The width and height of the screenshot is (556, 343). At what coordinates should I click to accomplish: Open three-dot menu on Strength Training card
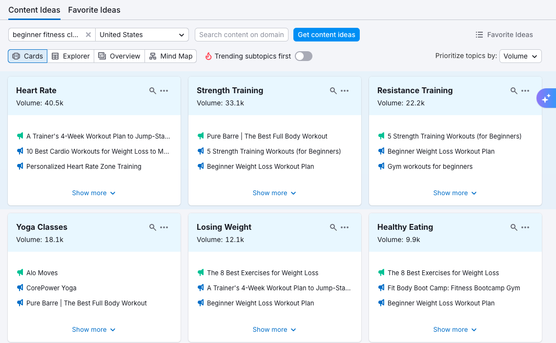coord(345,91)
